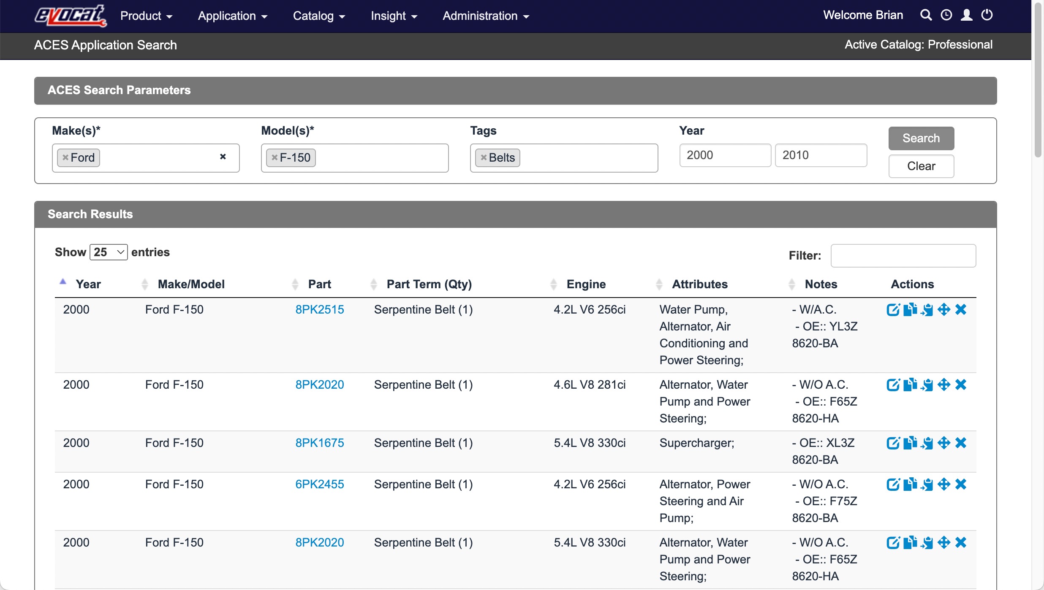
Task: Open the search magnifier in header
Action: [926, 15]
